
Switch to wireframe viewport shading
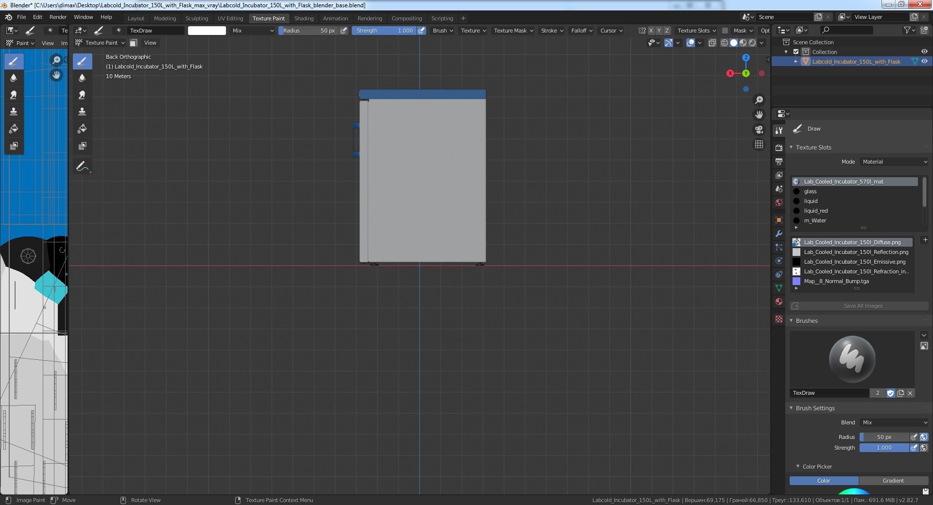click(x=725, y=43)
